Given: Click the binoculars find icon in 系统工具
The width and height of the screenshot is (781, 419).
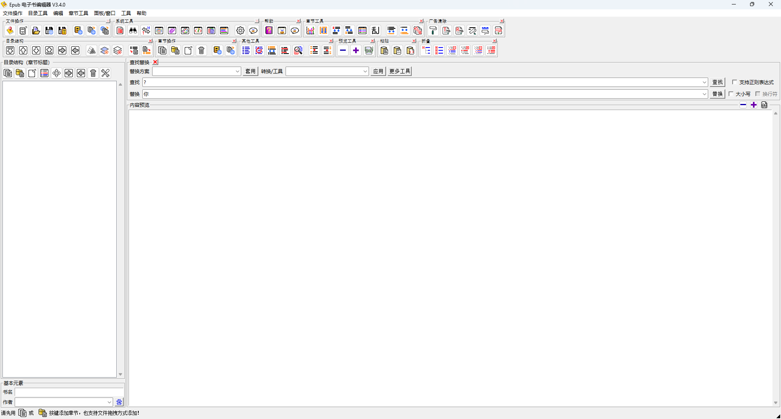Looking at the screenshot, I should click(x=133, y=30).
